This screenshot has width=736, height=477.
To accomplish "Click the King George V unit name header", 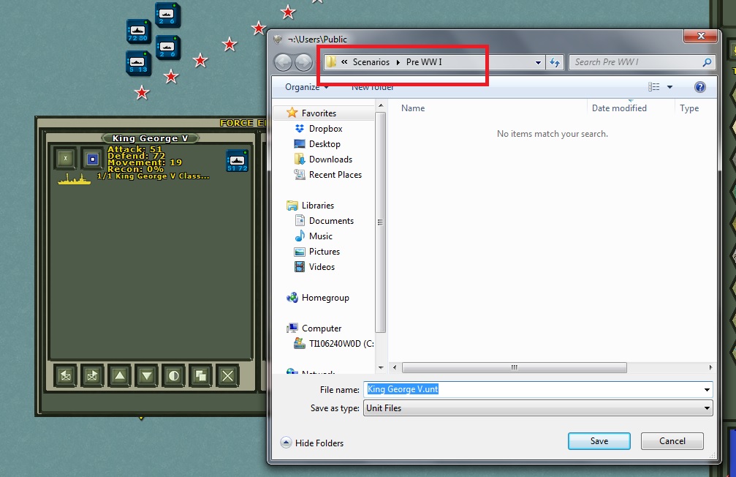I will pyautogui.click(x=151, y=138).
